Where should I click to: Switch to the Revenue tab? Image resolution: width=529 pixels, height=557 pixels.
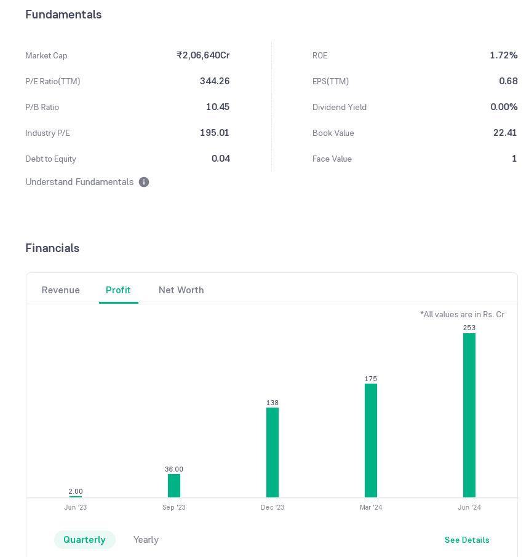(x=61, y=290)
